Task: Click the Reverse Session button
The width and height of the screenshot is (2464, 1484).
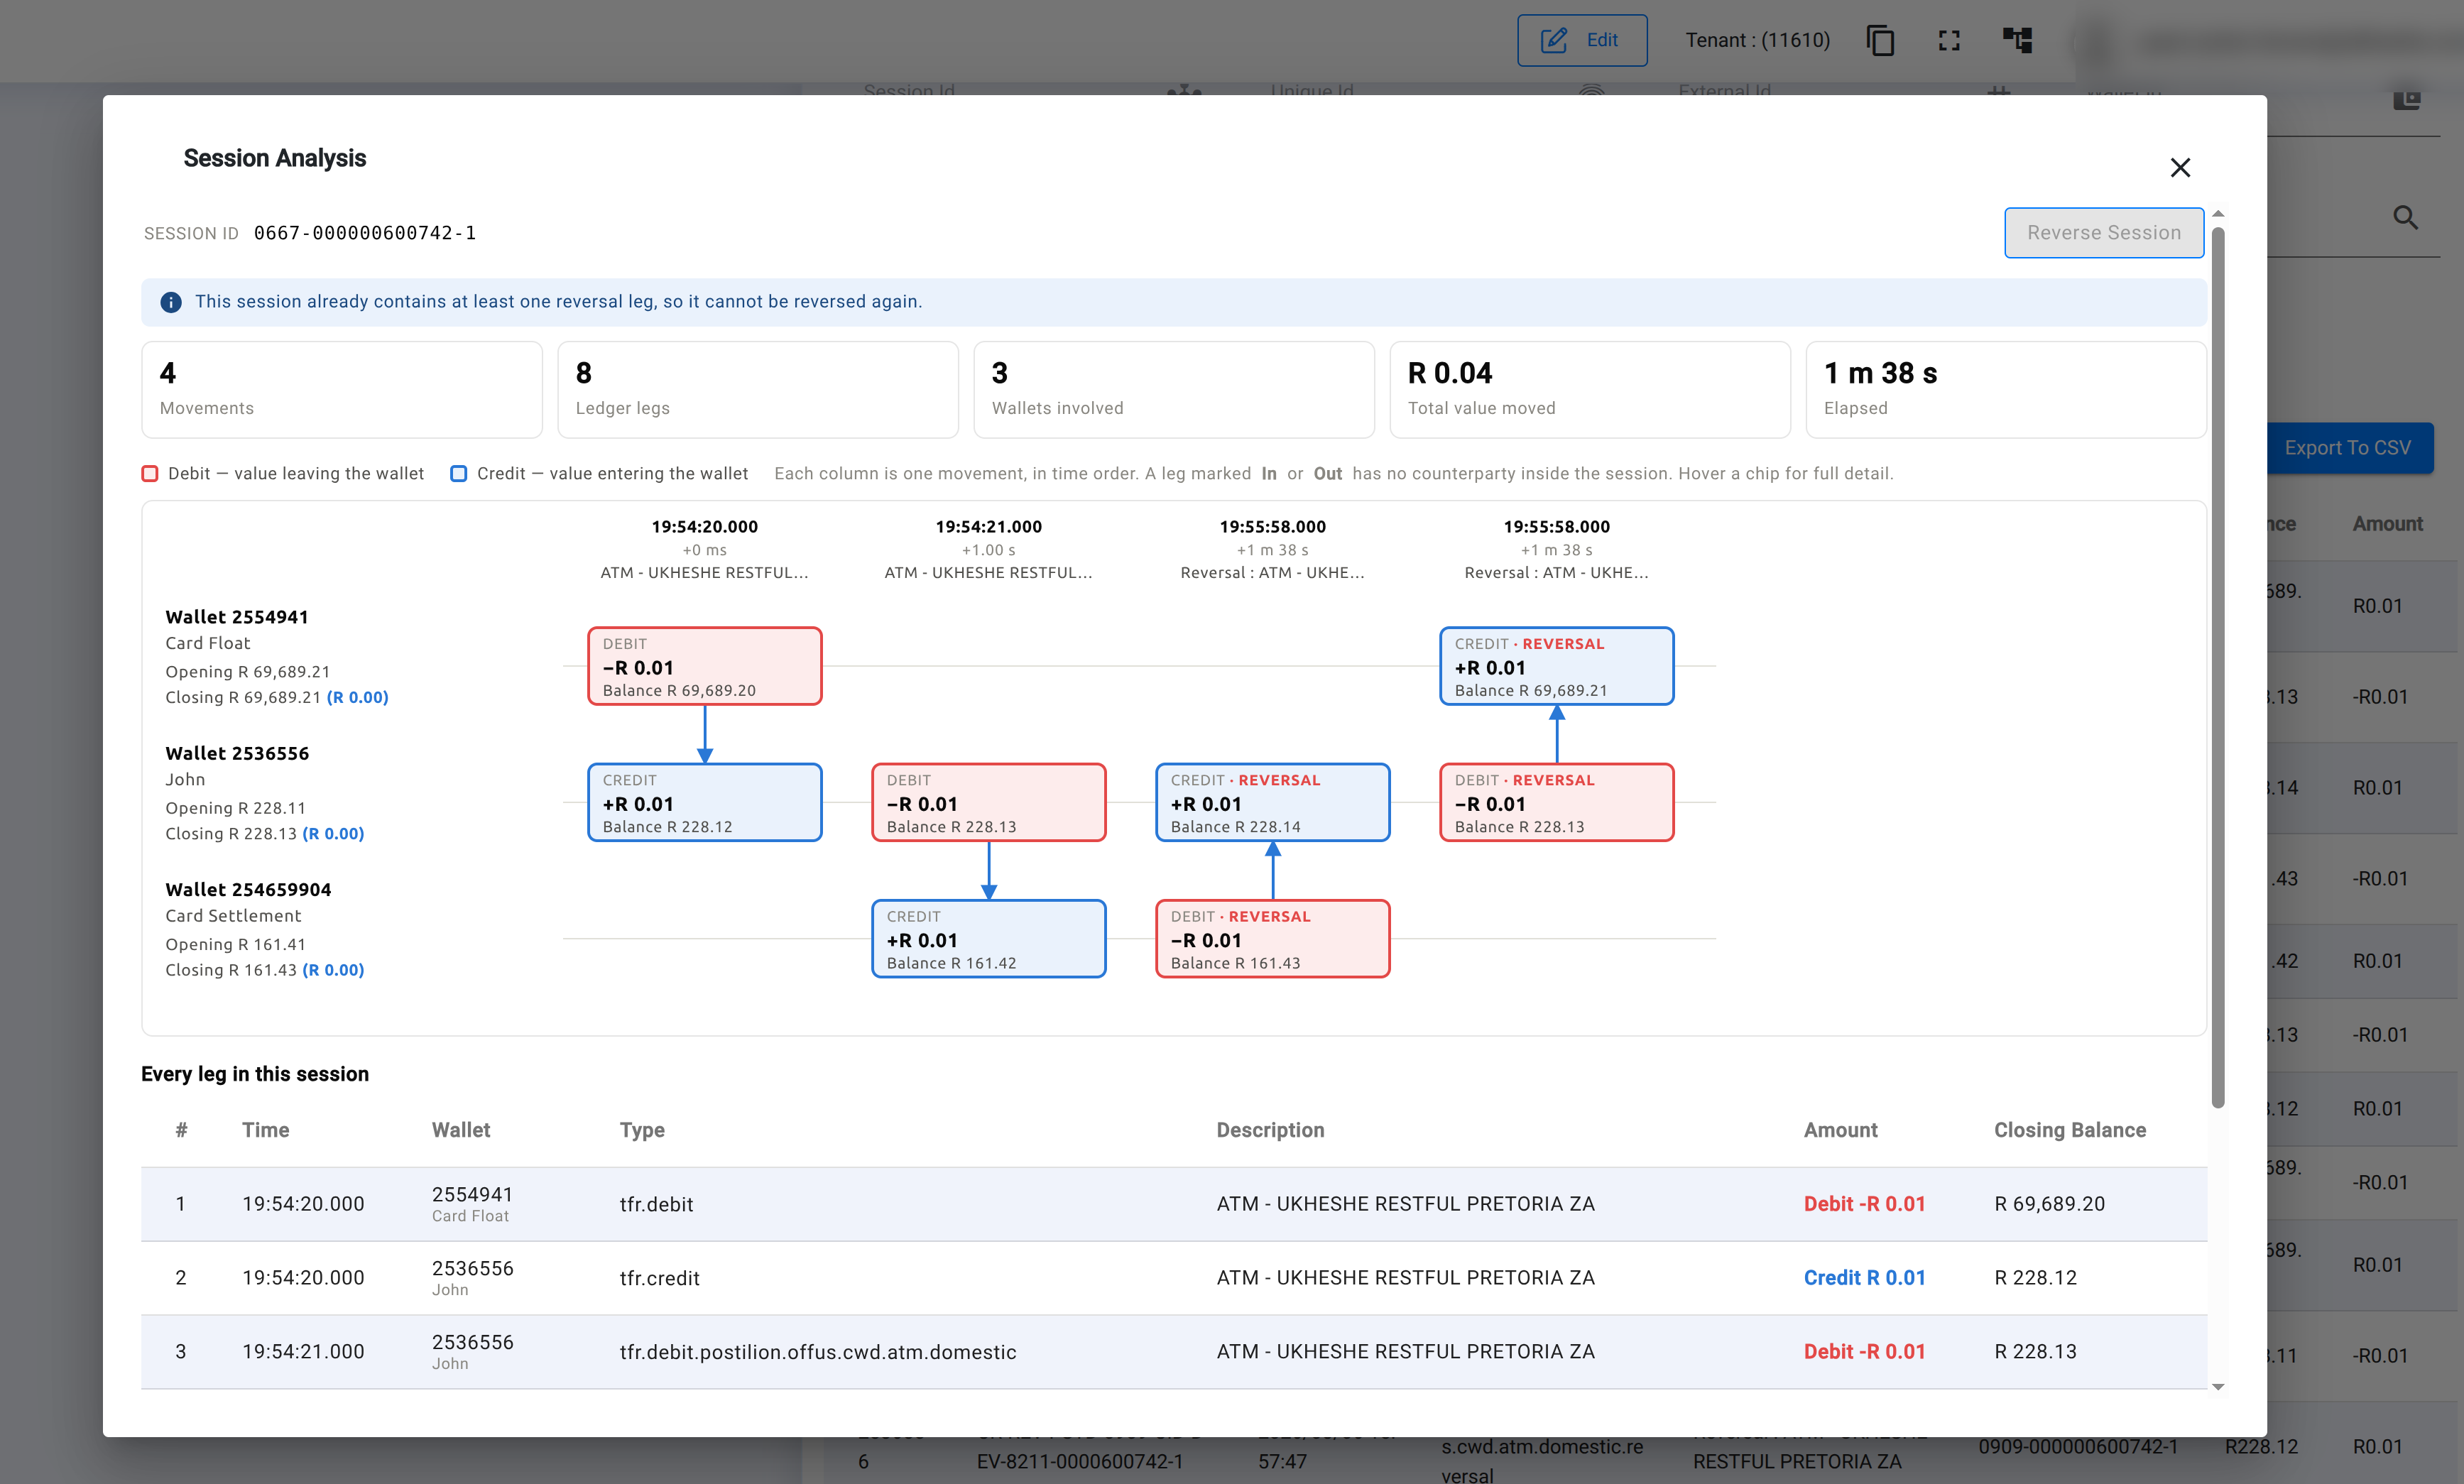Action: [x=2104, y=233]
